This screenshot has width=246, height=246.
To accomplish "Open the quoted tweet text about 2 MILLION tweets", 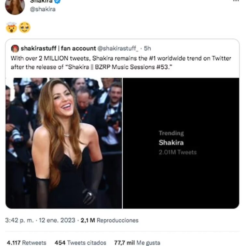I will point(121,63).
